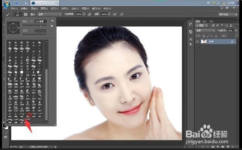Image resolution: width=242 pixels, height=150 pixels.
Task: Create new adjustment layer icon
Action: click(x=218, y=147)
